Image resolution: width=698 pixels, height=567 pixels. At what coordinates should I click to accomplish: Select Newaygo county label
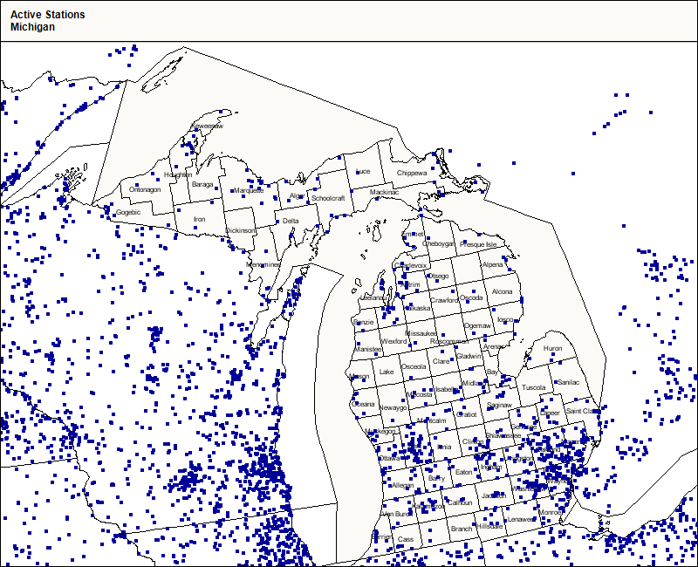point(393,407)
